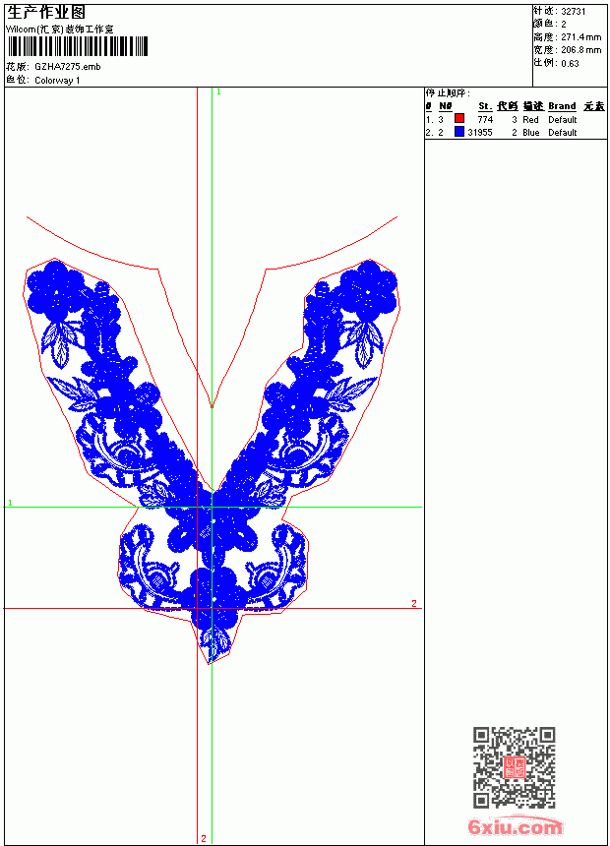Click the upper left blue flower motif
Image resolution: width=610 pixels, height=846 pixels.
[55, 286]
